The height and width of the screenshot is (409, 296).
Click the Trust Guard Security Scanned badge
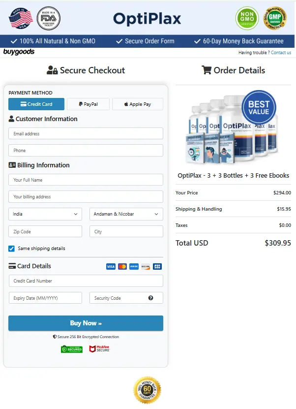72,349
